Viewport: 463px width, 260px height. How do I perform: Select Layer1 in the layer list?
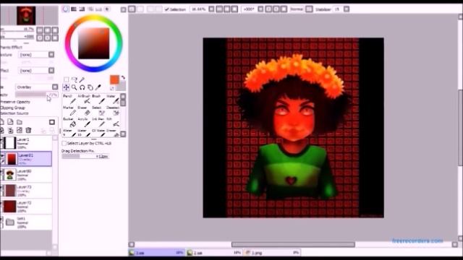point(27,143)
